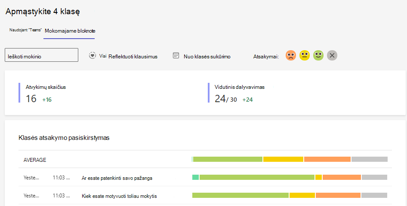Select the Mokomajame bloknote tab
The height and width of the screenshot is (206, 407).
pos(70,31)
